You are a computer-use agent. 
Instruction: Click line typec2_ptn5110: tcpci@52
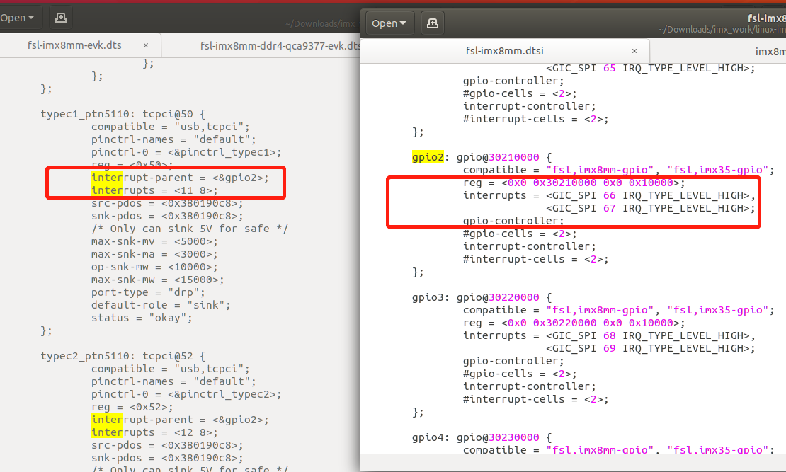point(123,356)
